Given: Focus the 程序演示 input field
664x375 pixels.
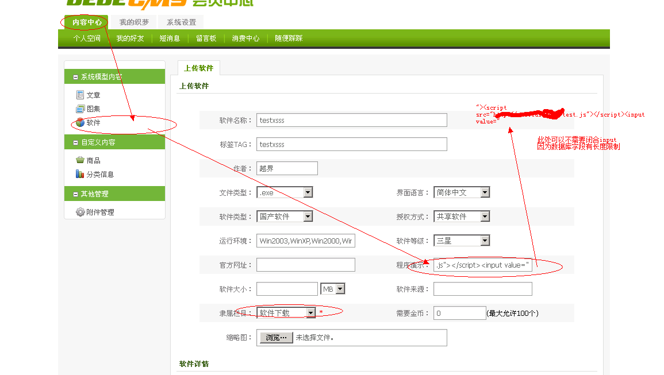Looking at the screenshot, I should pos(483,265).
